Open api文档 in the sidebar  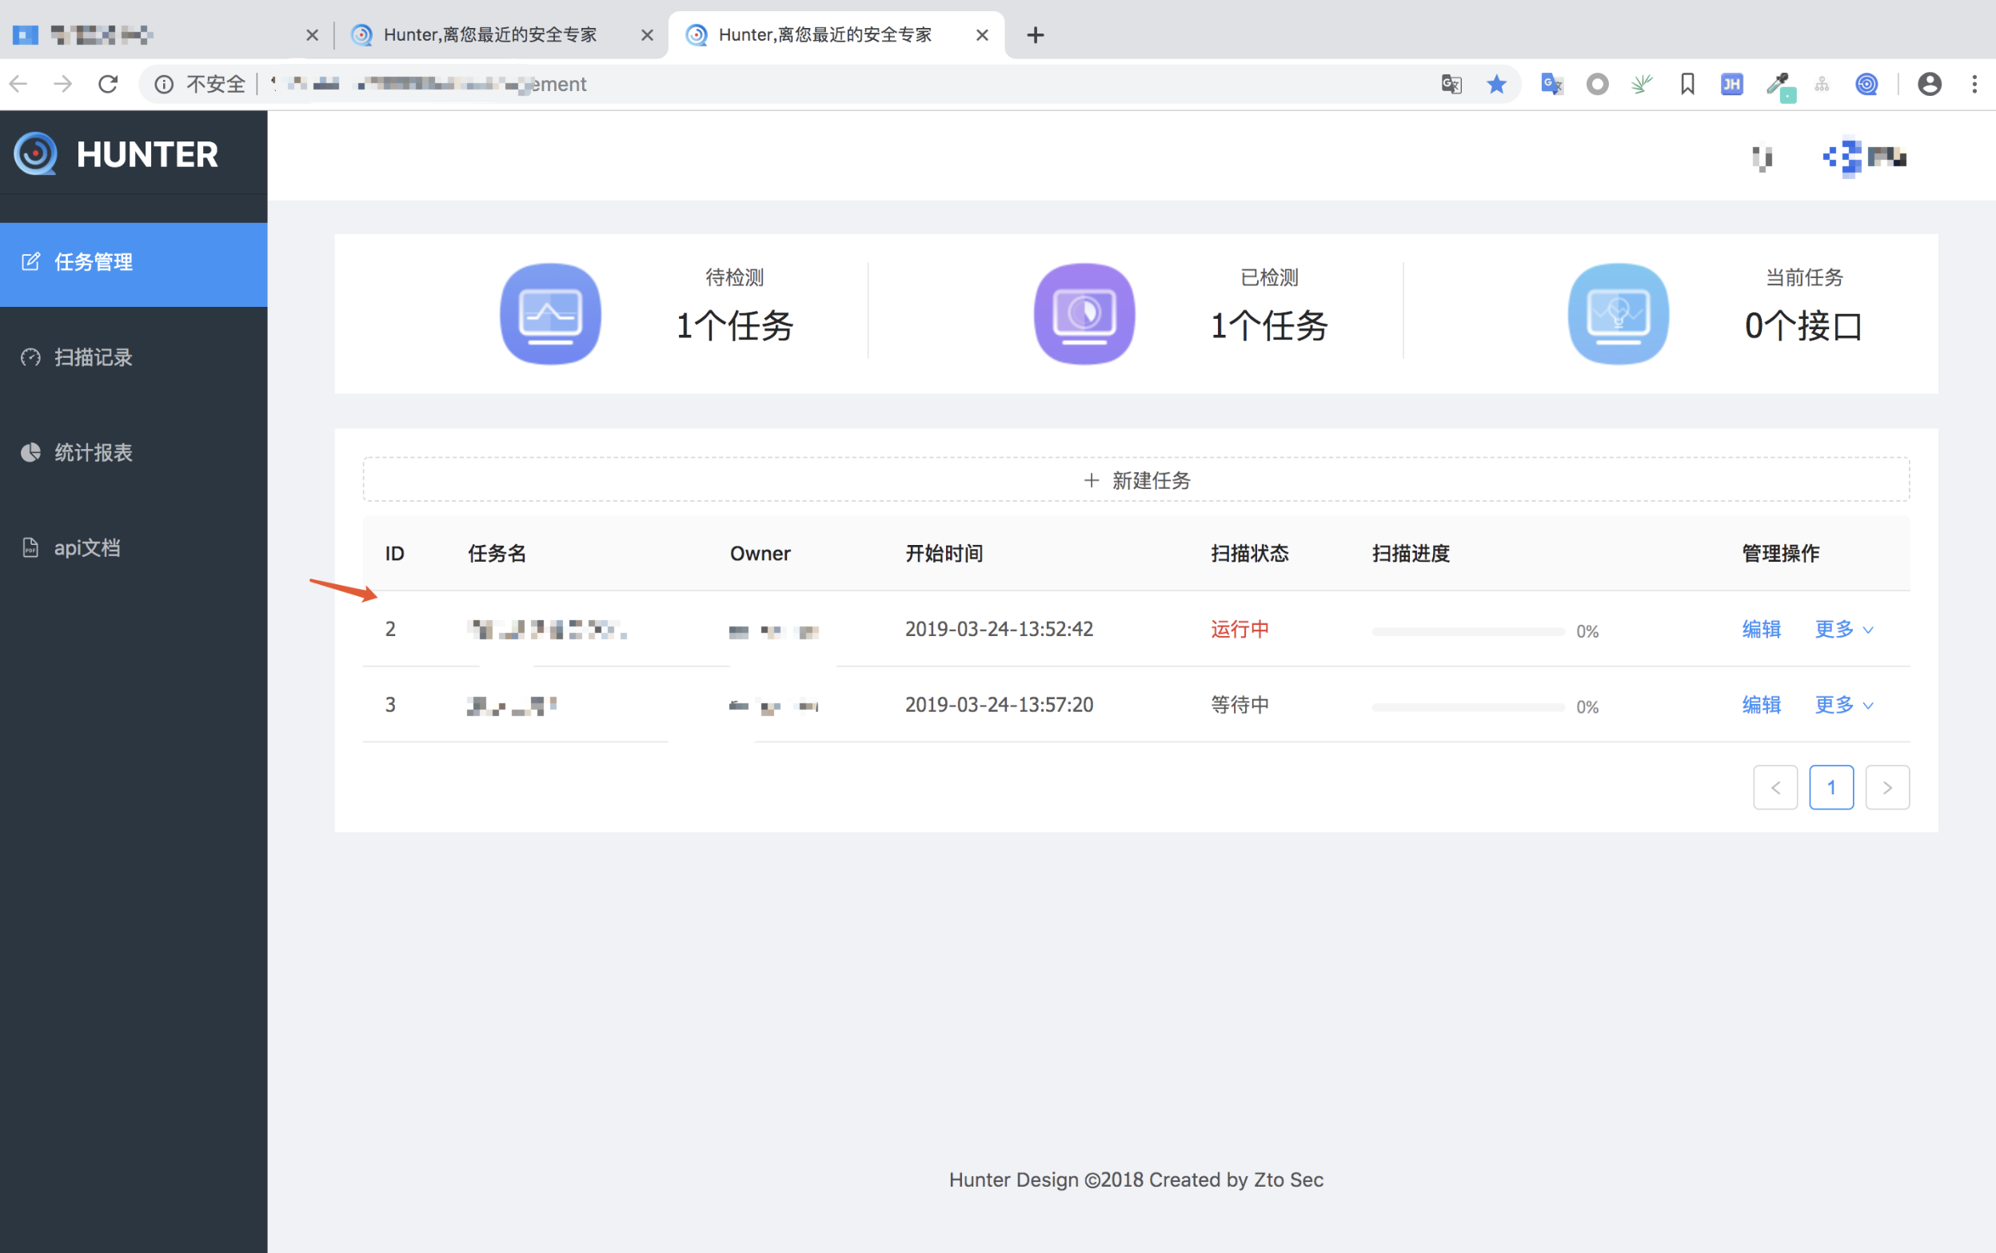click(x=134, y=548)
